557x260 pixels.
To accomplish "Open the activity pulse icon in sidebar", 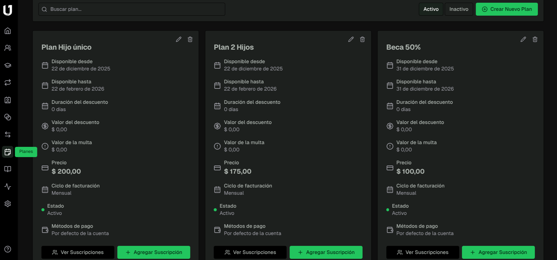I will (x=8, y=187).
